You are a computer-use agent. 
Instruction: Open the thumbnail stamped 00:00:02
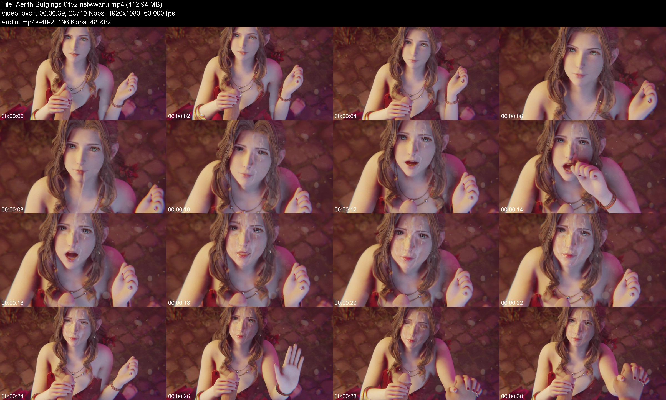[250, 73]
